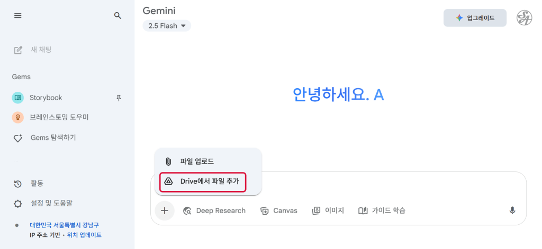Open the account profile avatar

pyautogui.click(x=524, y=18)
